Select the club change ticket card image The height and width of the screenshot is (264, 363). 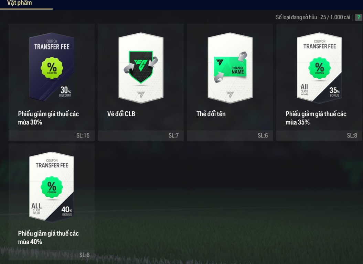point(141,68)
